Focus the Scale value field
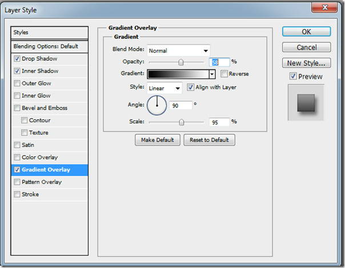 [219, 122]
